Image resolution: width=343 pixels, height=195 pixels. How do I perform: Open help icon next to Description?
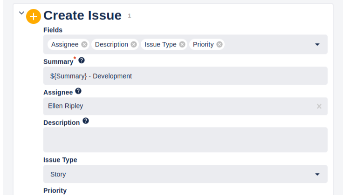(86, 121)
